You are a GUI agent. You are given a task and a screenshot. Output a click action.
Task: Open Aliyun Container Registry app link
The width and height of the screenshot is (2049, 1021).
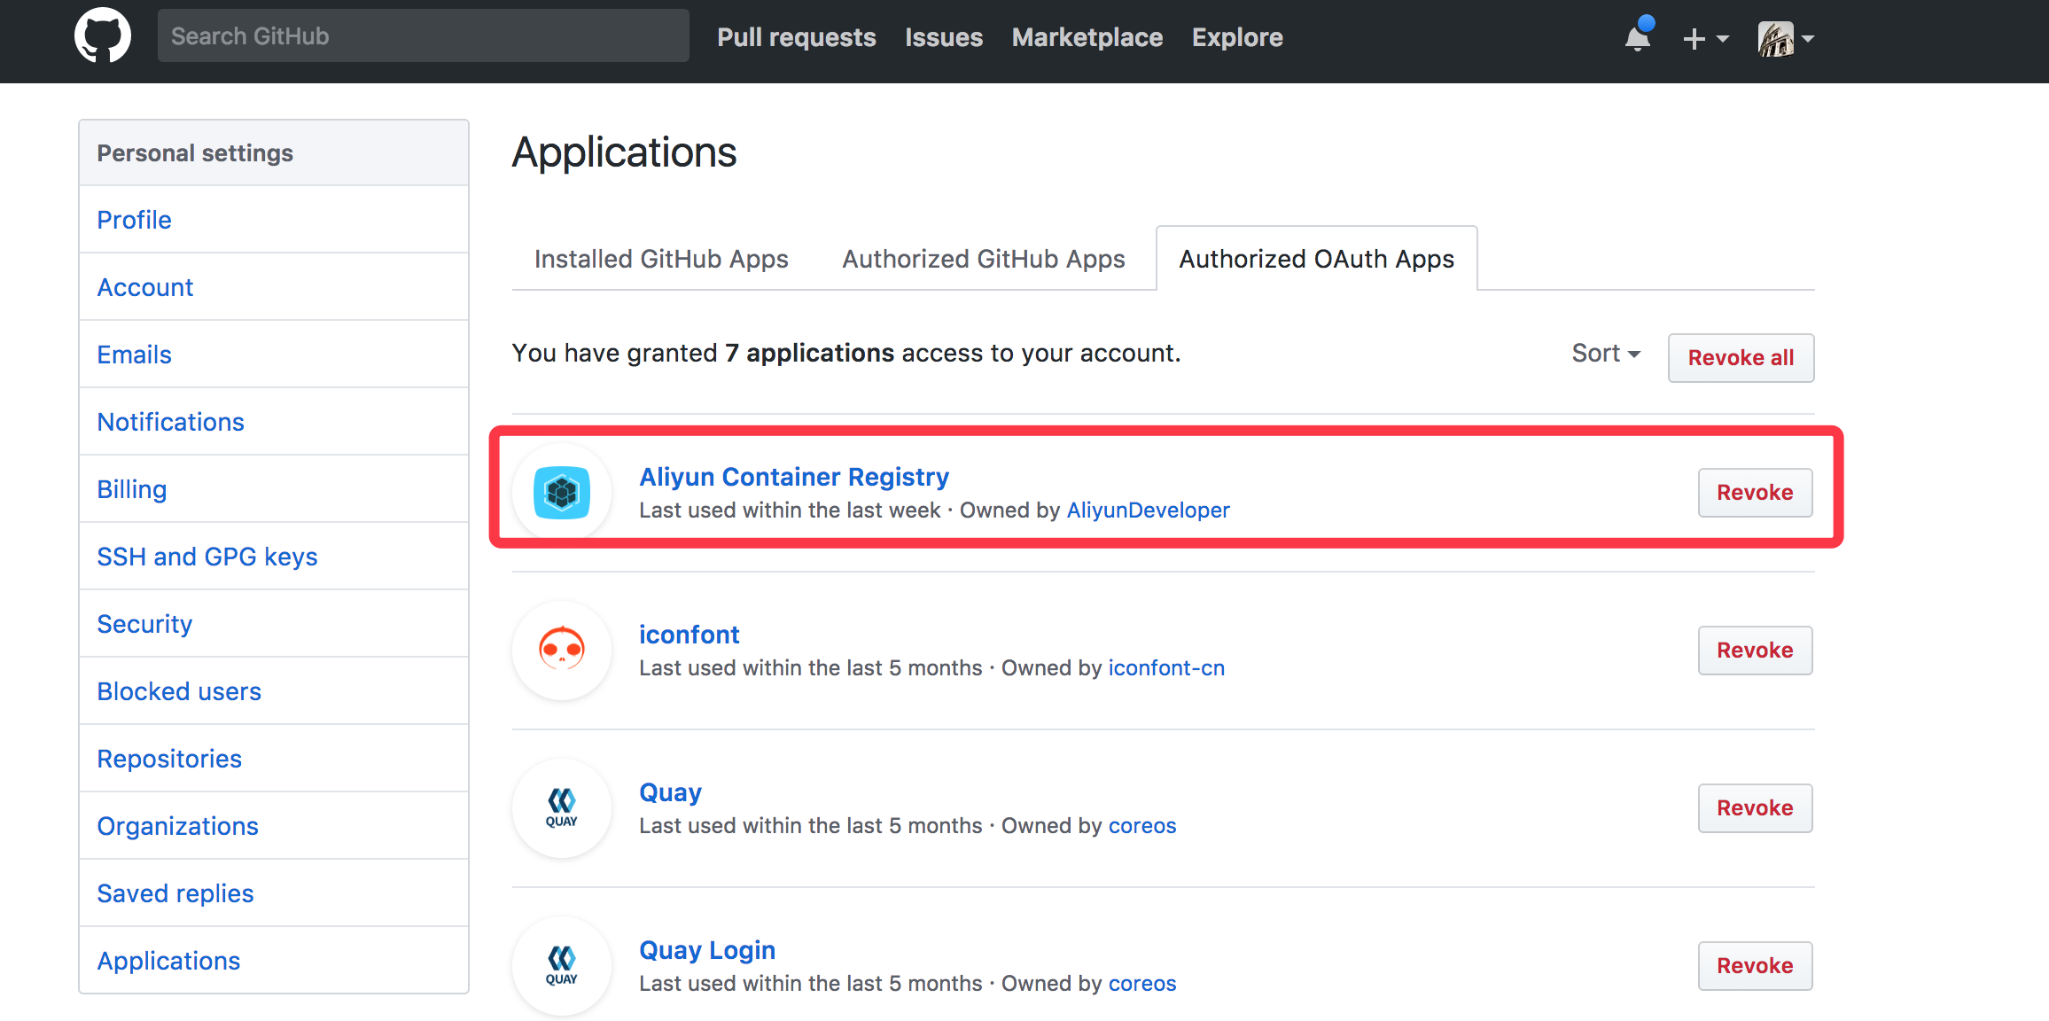tap(794, 477)
